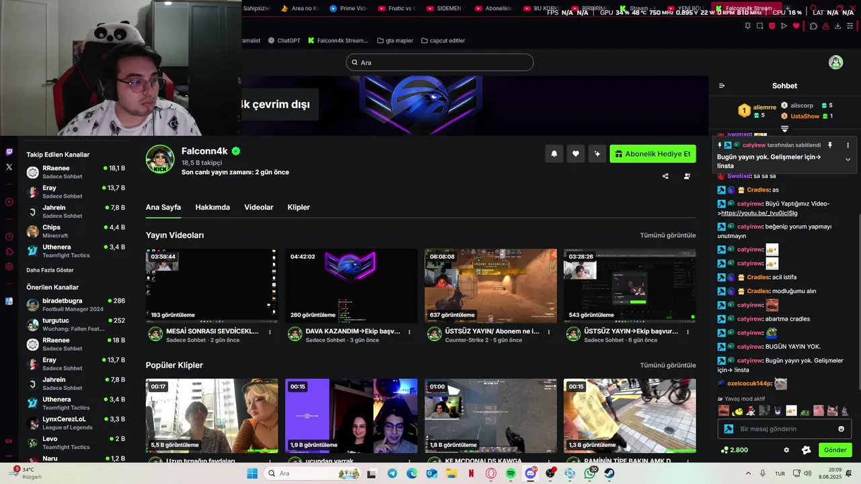Screen dimensions: 861x484
Task: Open recommended channel LynxCerezLoL
Action: pos(75,423)
